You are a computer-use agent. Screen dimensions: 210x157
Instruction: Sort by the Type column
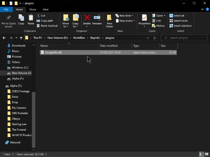pyautogui.click(x=146, y=46)
